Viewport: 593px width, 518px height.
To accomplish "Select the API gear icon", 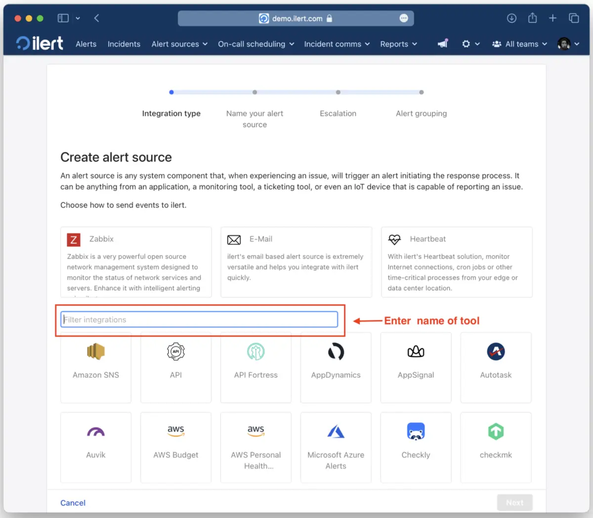I will click(176, 352).
